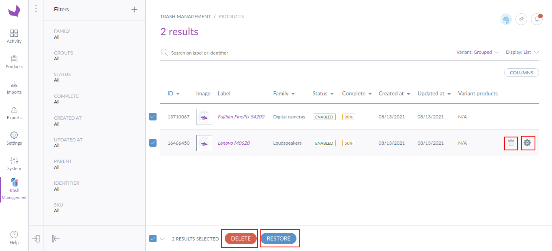Open Lenovo M0620 product link

pyautogui.click(x=234, y=143)
